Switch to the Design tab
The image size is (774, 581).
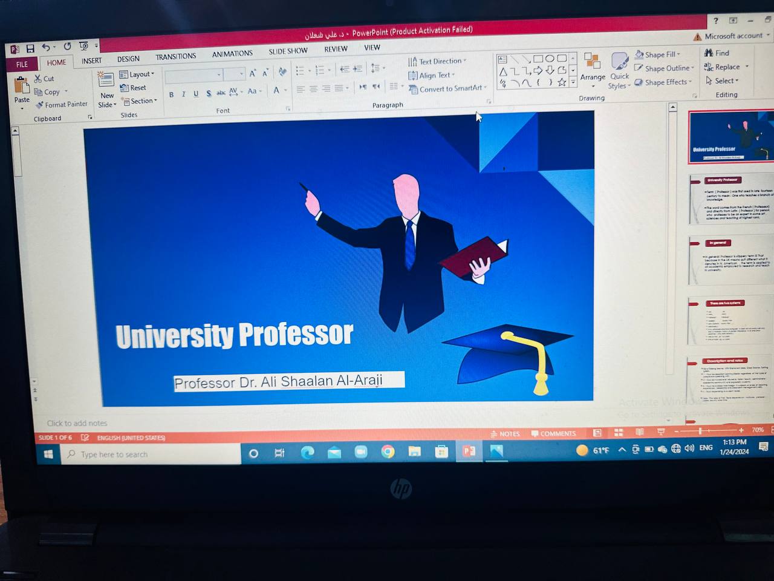pyautogui.click(x=128, y=59)
